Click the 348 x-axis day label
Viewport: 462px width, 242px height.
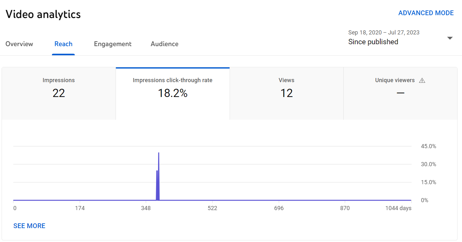pyautogui.click(x=146, y=208)
